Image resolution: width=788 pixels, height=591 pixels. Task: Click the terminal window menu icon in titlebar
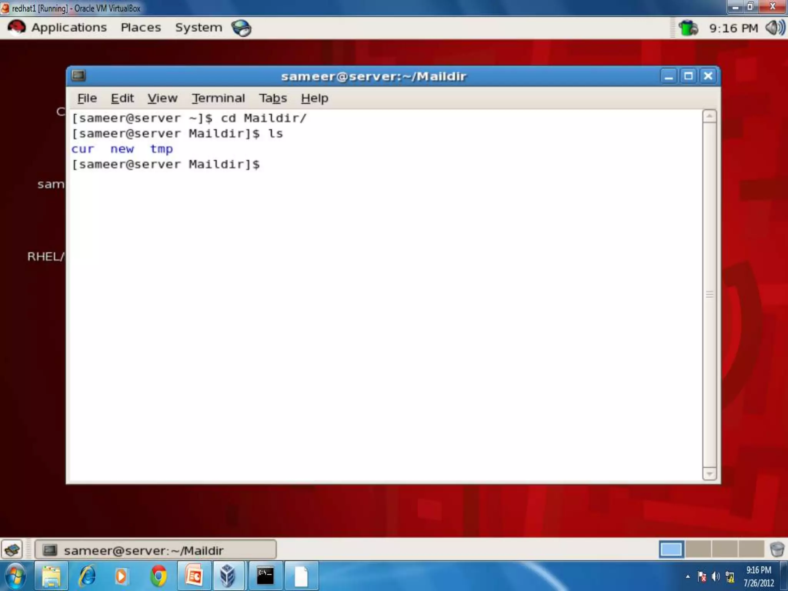[x=78, y=75]
